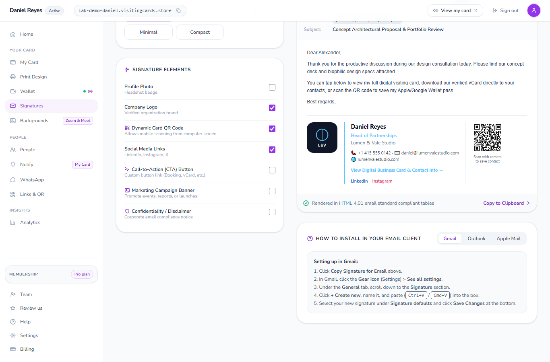Click the WhatsApp chat bubble icon
This screenshot has height=362, width=550.
pyautogui.click(x=13, y=180)
